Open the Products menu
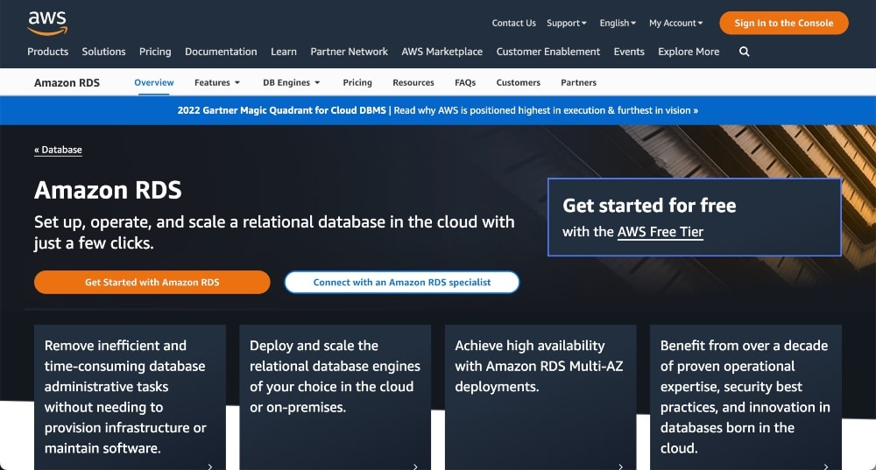 click(48, 52)
